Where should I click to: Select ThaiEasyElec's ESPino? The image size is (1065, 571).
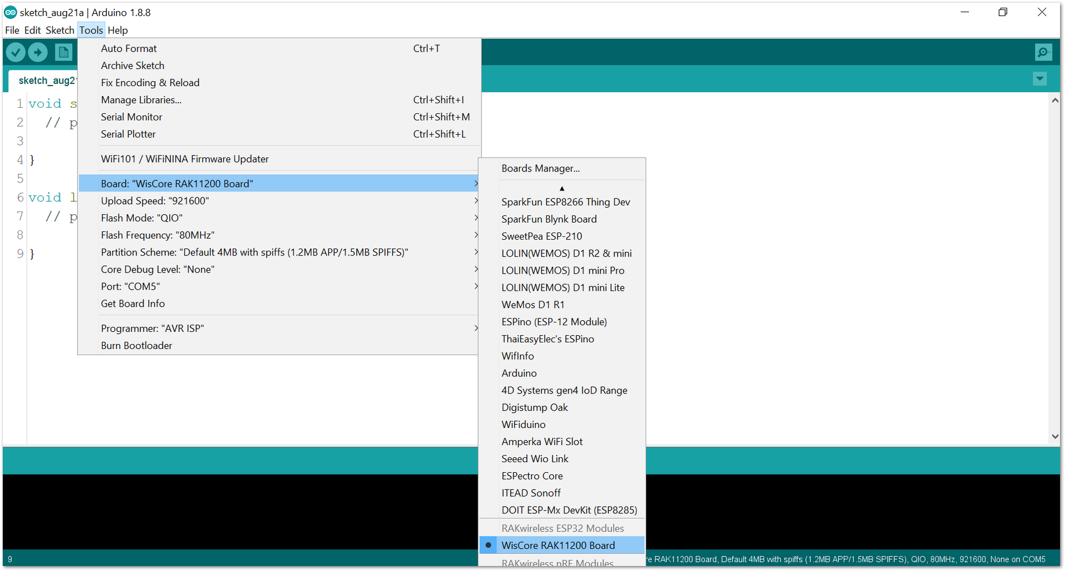click(x=562, y=340)
